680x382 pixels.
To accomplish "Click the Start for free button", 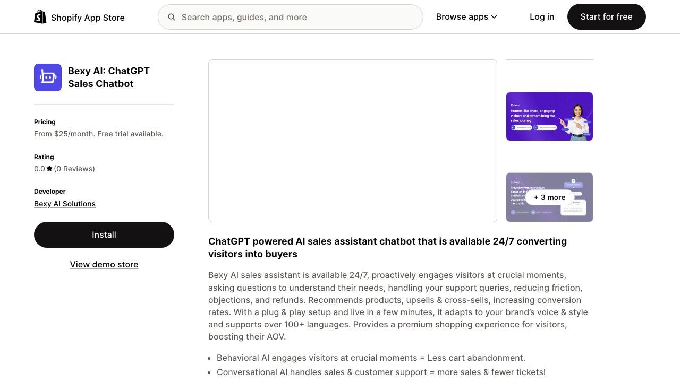I will [x=607, y=17].
